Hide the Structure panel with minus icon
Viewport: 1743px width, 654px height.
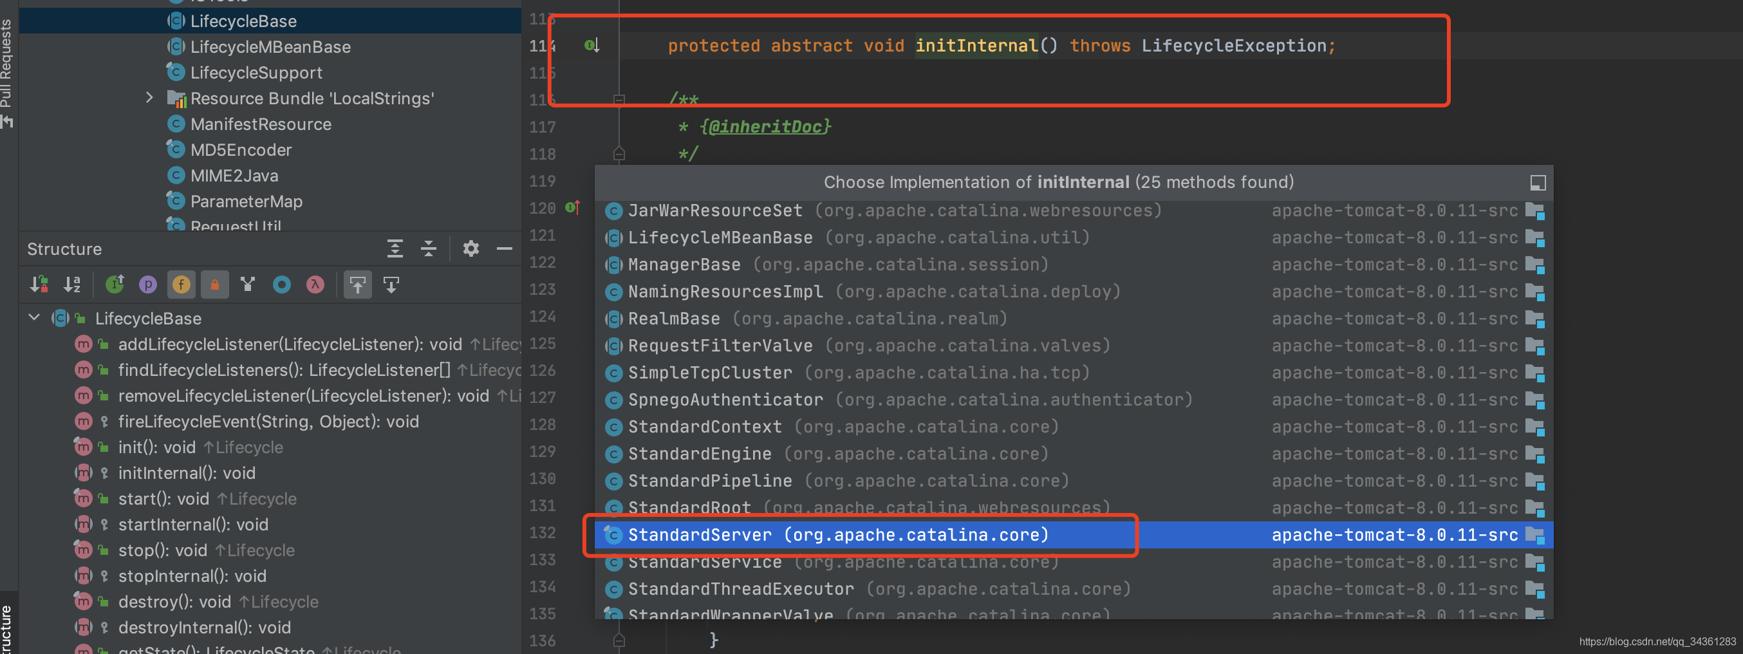pyautogui.click(x=504, y=249)
